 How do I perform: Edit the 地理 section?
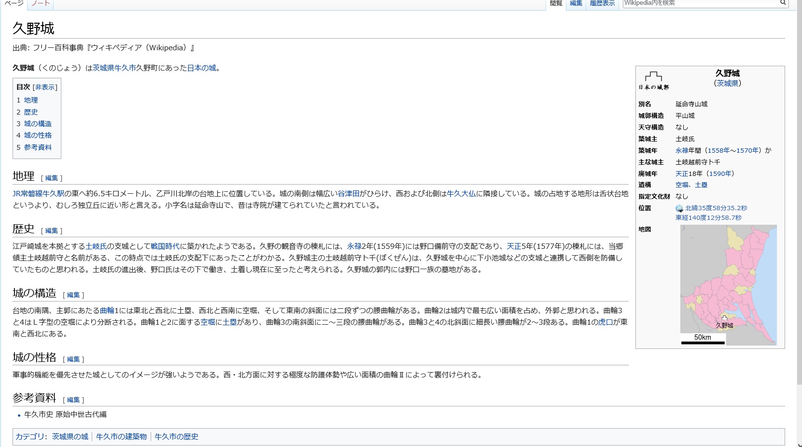(52, 178)
